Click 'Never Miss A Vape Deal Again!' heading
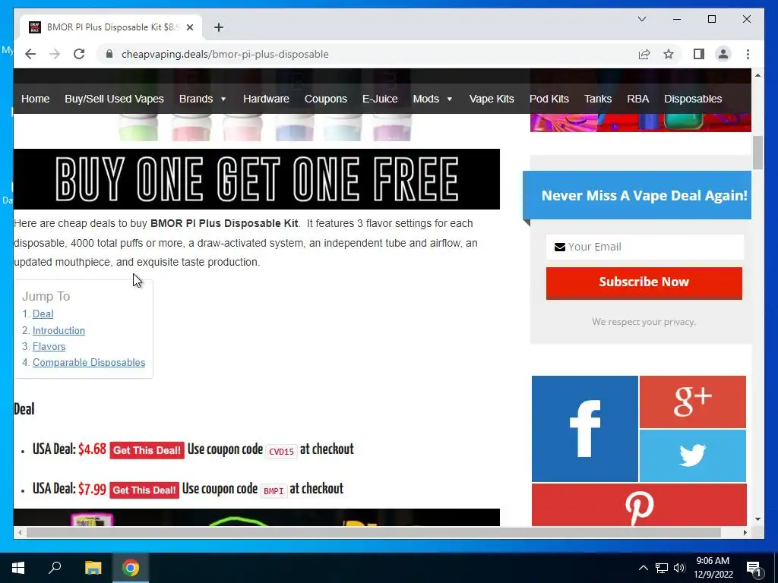 pos(644,195)
